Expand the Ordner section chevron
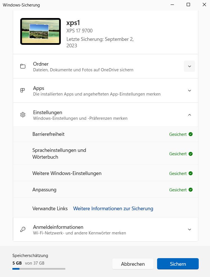The width and height of the screenshot is (210, 277). pyautogui.click(x=189, y=67)
